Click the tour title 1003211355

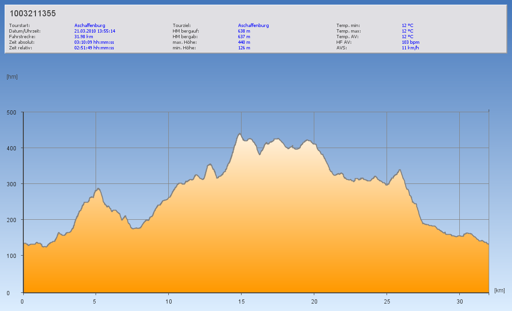pyautogui.click(x=33, y=14)
